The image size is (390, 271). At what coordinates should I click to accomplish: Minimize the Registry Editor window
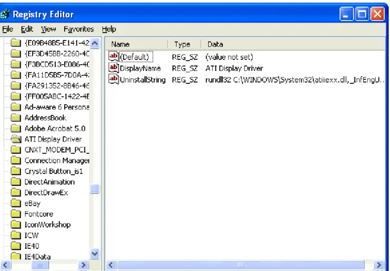point(346,14)
